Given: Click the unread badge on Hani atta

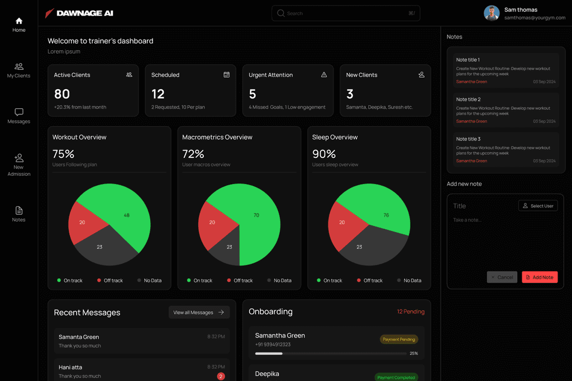Looking at the screenshot, I should click(x=221, y=377).
